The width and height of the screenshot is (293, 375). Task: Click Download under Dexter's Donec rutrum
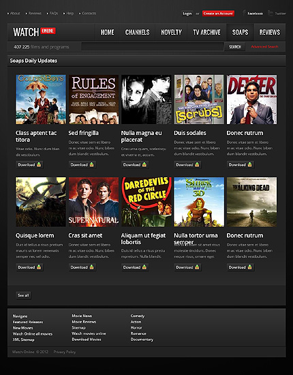tap(240, 164)
